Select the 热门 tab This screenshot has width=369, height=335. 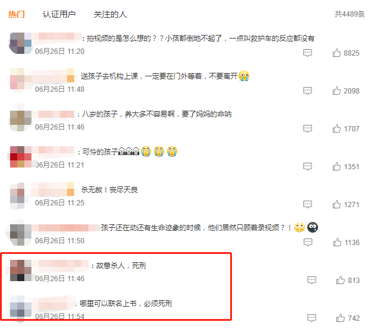coord(16,14)
